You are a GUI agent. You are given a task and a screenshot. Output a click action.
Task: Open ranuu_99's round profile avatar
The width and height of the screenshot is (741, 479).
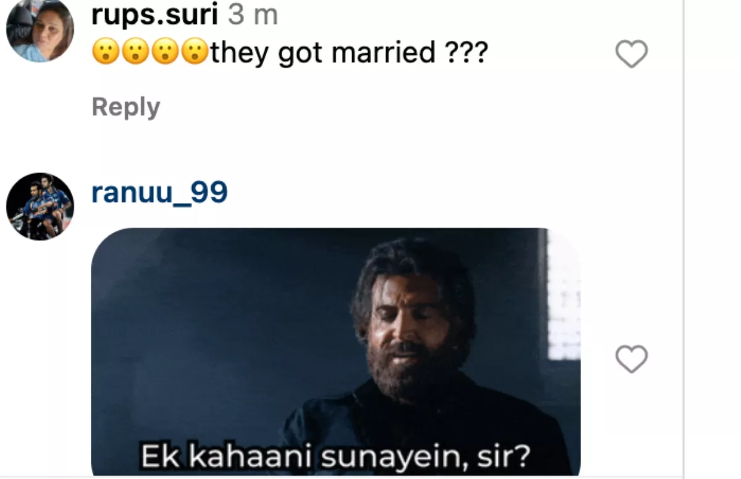point(40,207)
